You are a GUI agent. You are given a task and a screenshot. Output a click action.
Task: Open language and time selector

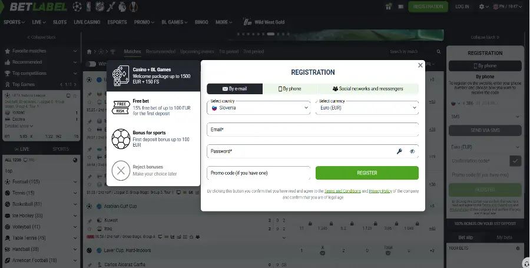[508, 6]
